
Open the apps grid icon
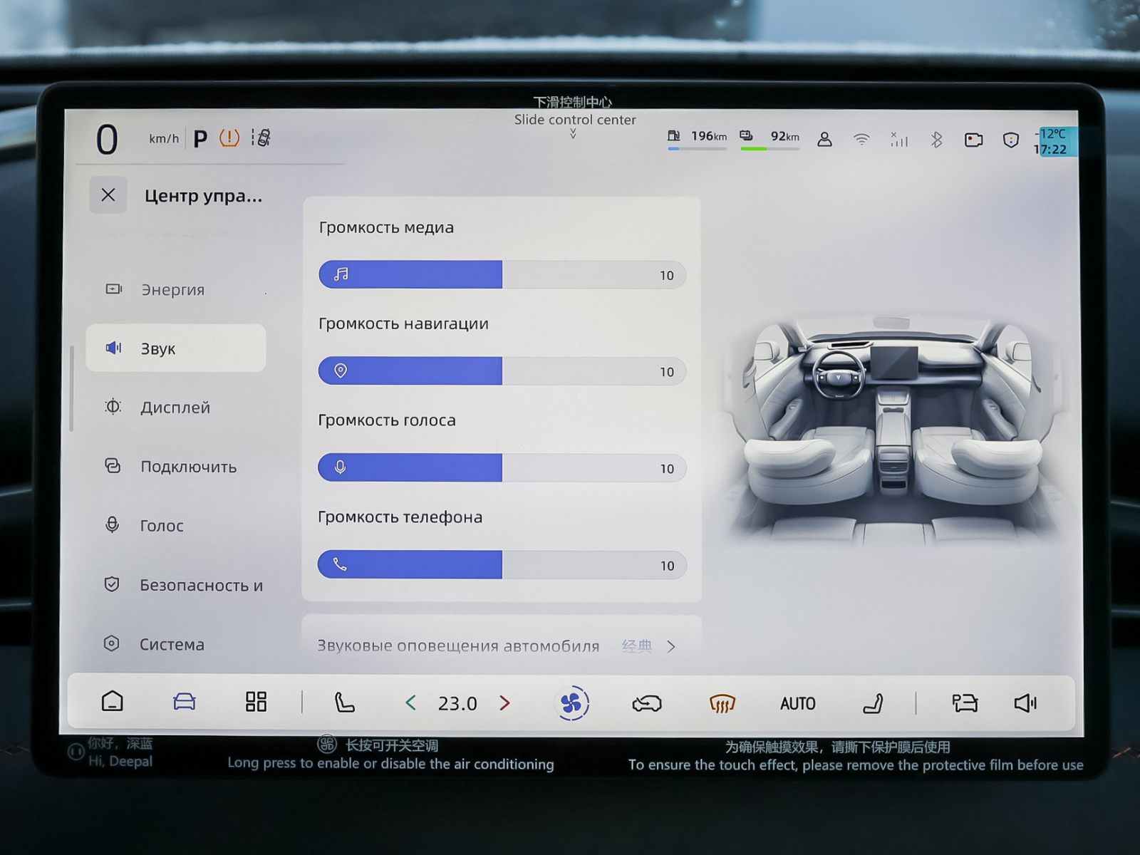[x=256, y=702]
